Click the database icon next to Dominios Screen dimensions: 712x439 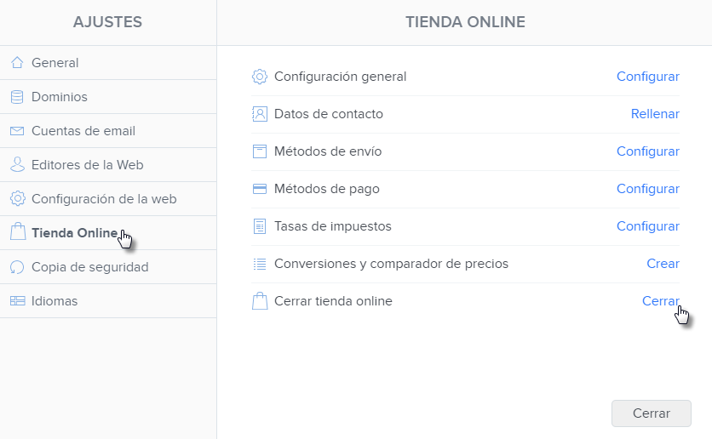(17, 97)
